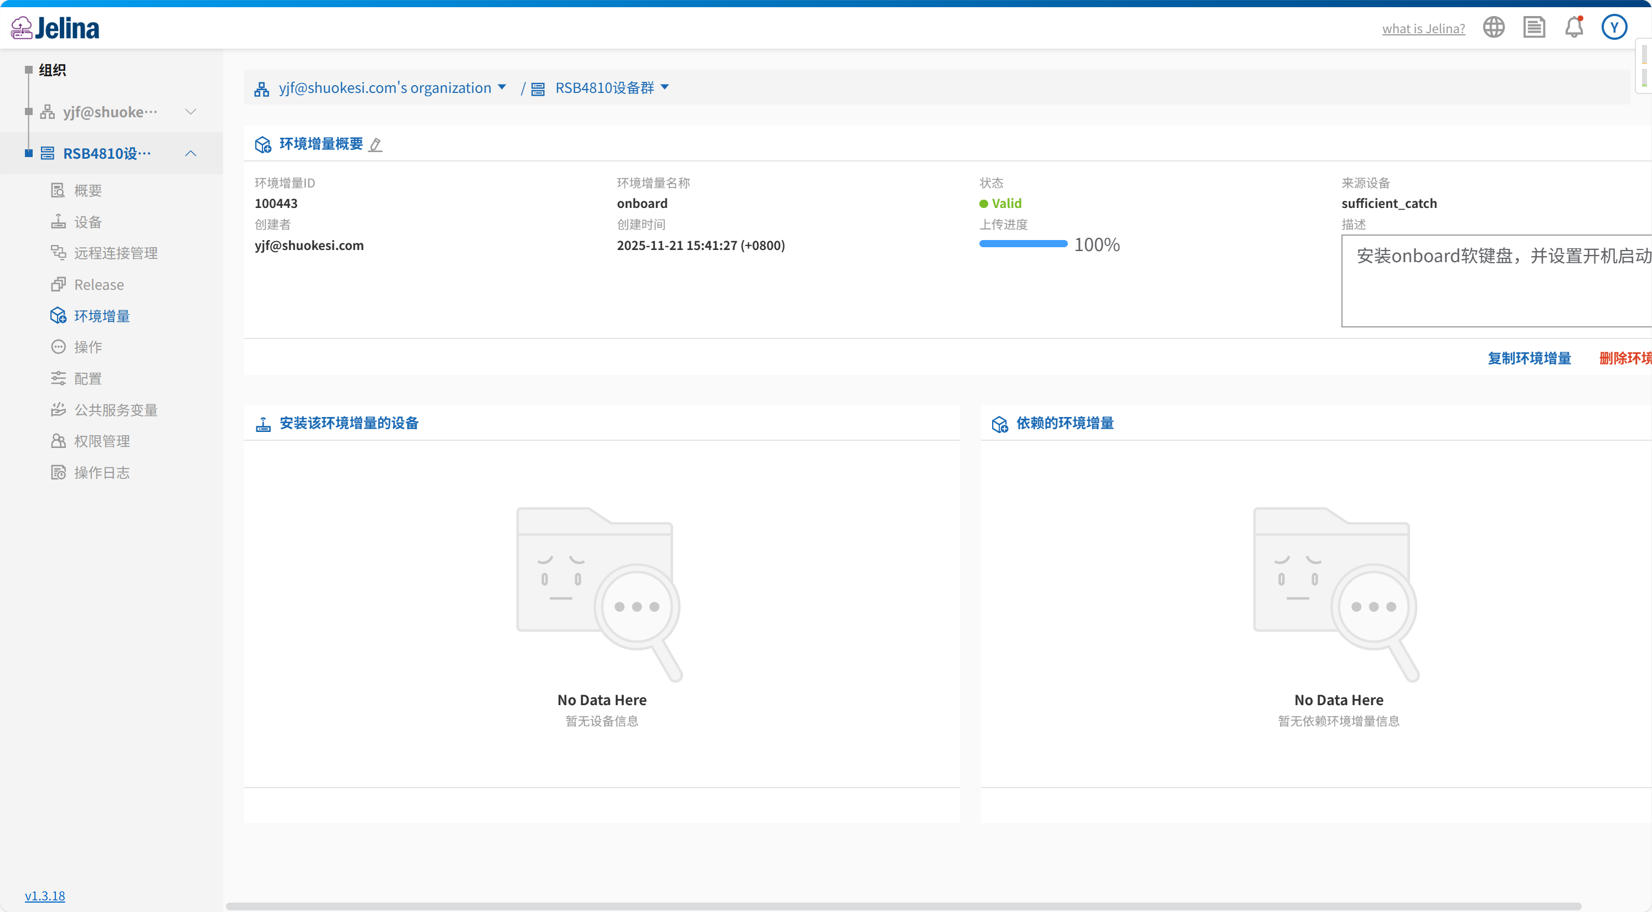Click the device group icon in breadcrumb
The image size is (1652, 912).
coord(538,89)
